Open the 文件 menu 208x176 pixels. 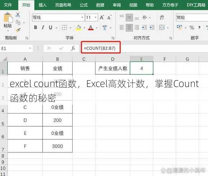pos(8,5)
